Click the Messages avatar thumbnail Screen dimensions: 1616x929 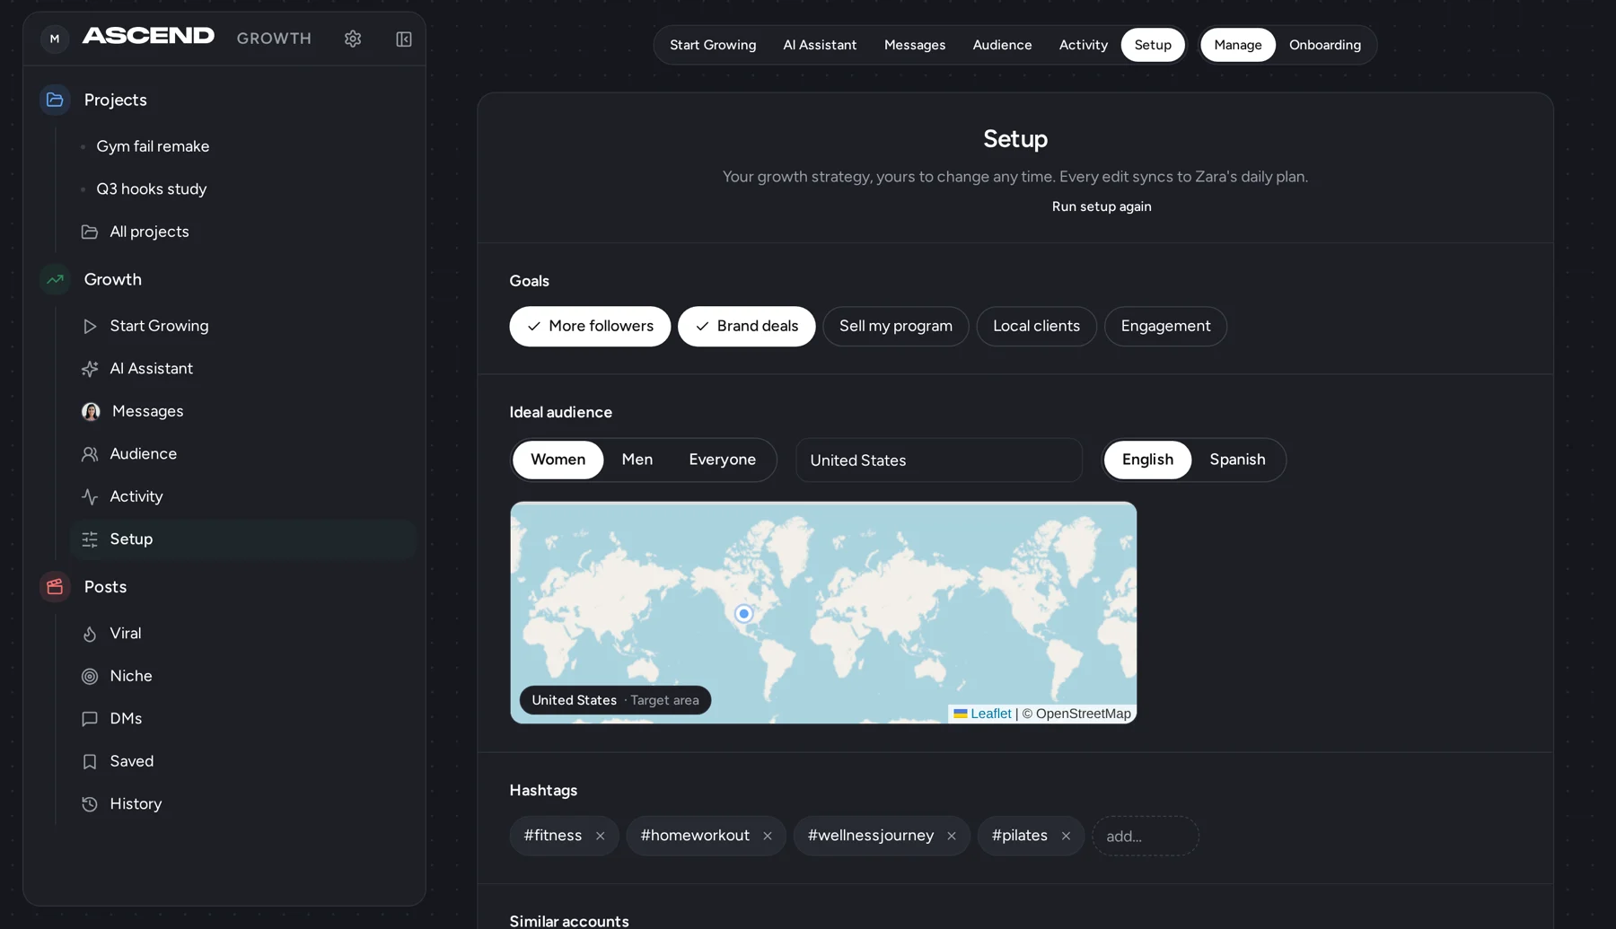tap(91, 411)
